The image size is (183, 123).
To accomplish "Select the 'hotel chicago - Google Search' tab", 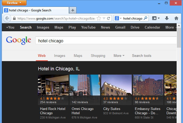I will pos(36,10).
